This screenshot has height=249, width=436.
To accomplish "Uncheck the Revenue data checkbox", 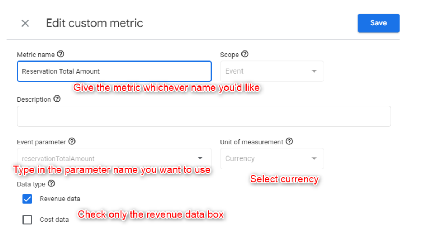I will tap(27, 199).
